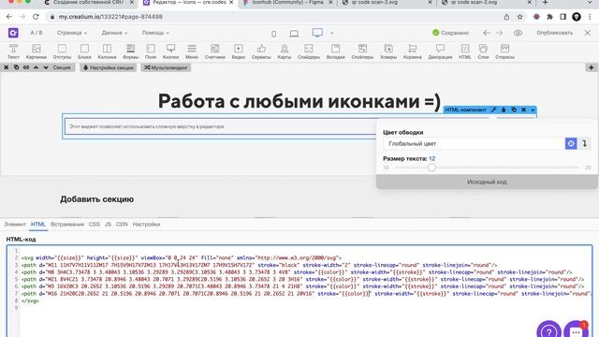Move section down with the chevron
This screenshot has width=599, height=337.
click(46, 67)
